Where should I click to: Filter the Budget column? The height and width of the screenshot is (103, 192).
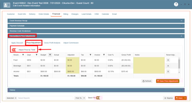(50, 55)
